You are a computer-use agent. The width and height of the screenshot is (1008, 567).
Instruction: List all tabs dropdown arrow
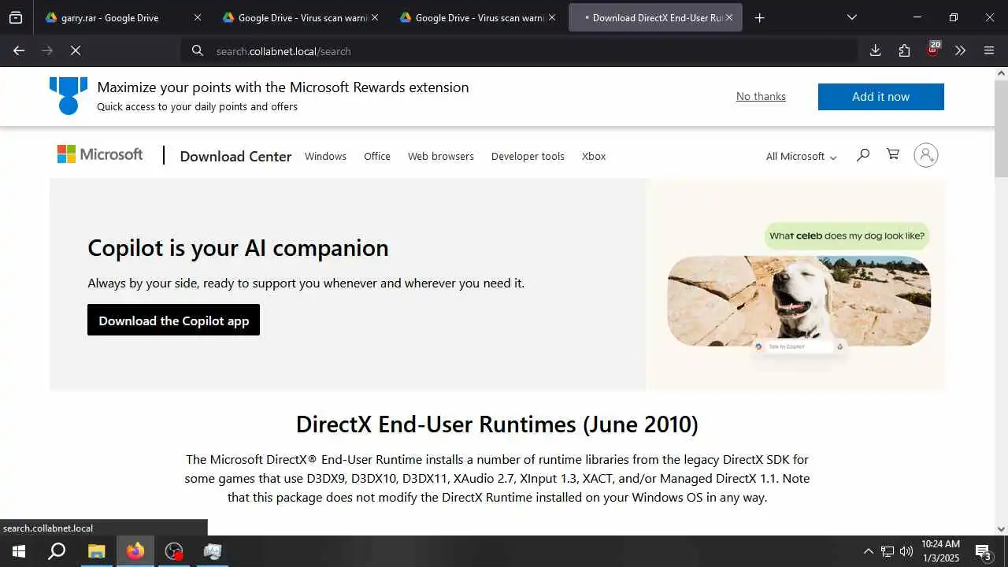(852, 17)
